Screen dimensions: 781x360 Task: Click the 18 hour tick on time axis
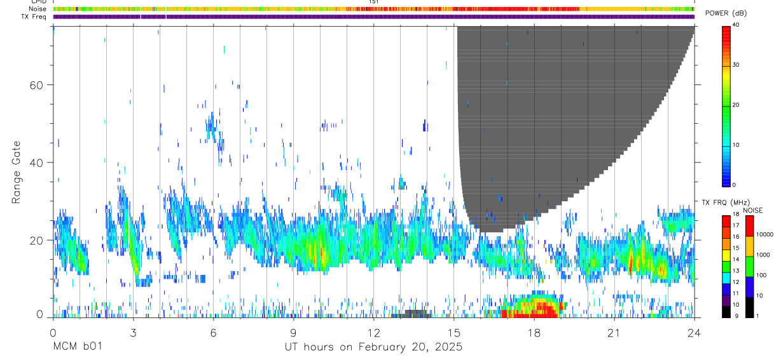coord(534,333)
